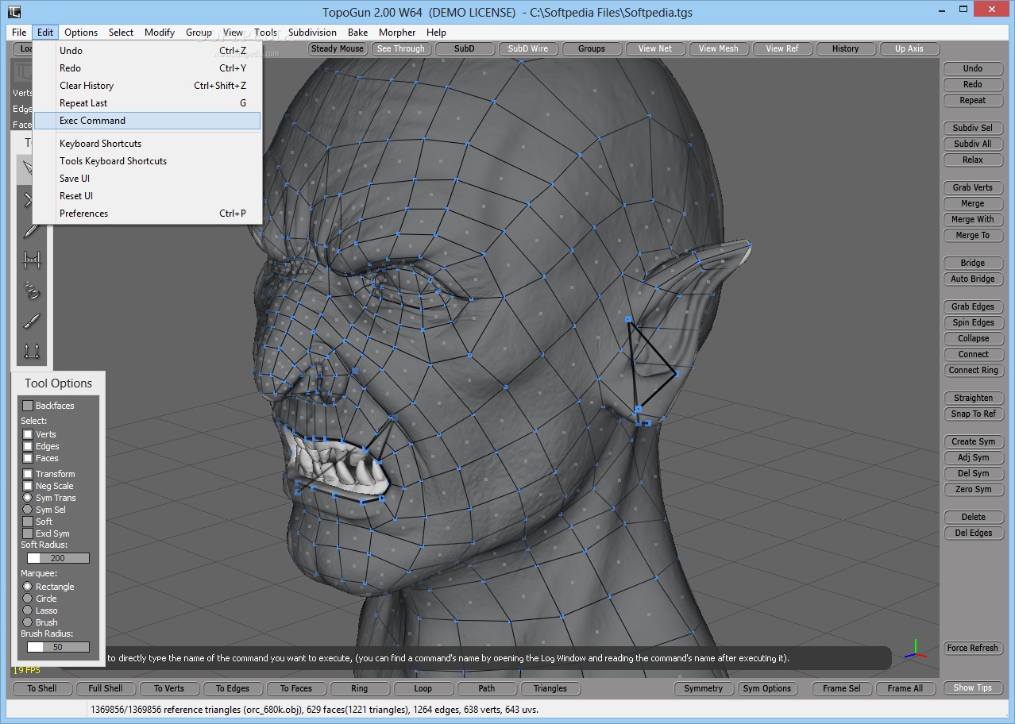
Task: Click the Up Axis button
Action: tap(909, 48)
